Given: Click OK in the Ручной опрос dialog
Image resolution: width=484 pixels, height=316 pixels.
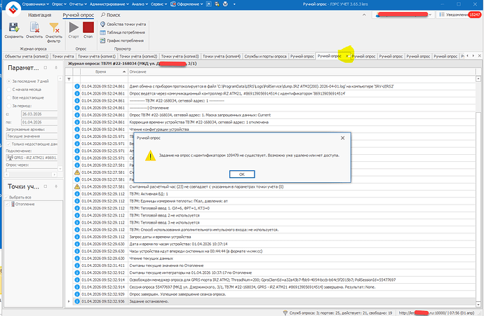Looking at the screenshot, I should 241,173.
